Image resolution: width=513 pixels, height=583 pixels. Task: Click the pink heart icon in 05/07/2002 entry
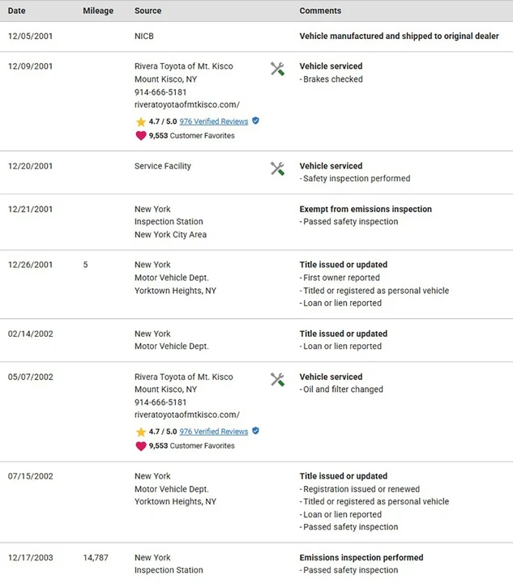pyautogui.click(x=141, y=446)
